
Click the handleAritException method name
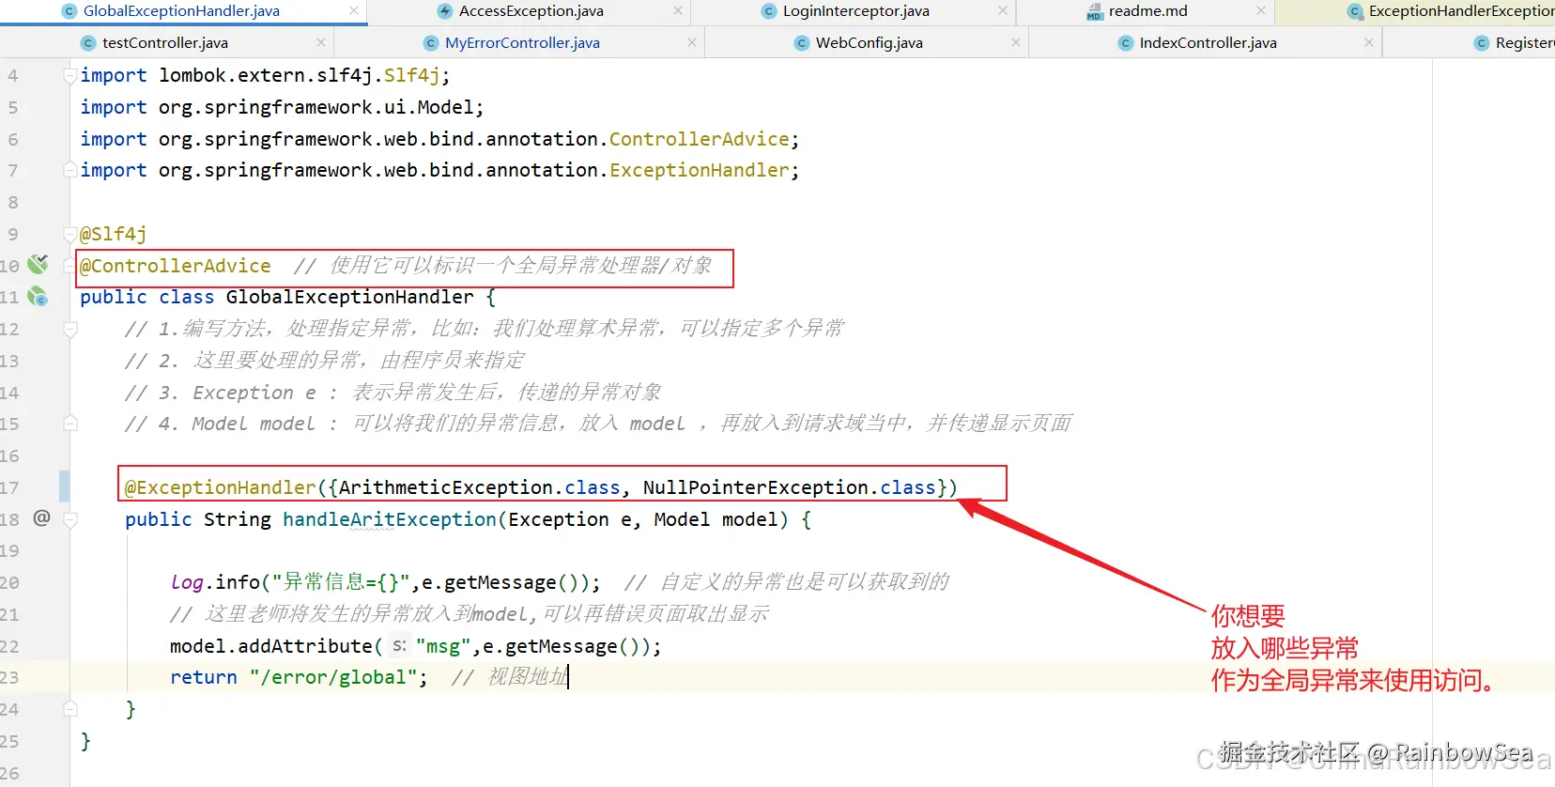click(390, 519)
